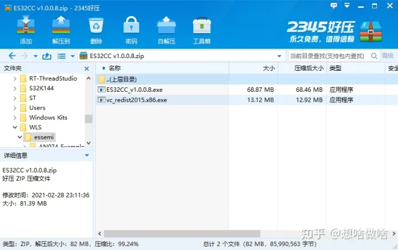Open the feedback chat bubble icon

click(x=334, y=6)
